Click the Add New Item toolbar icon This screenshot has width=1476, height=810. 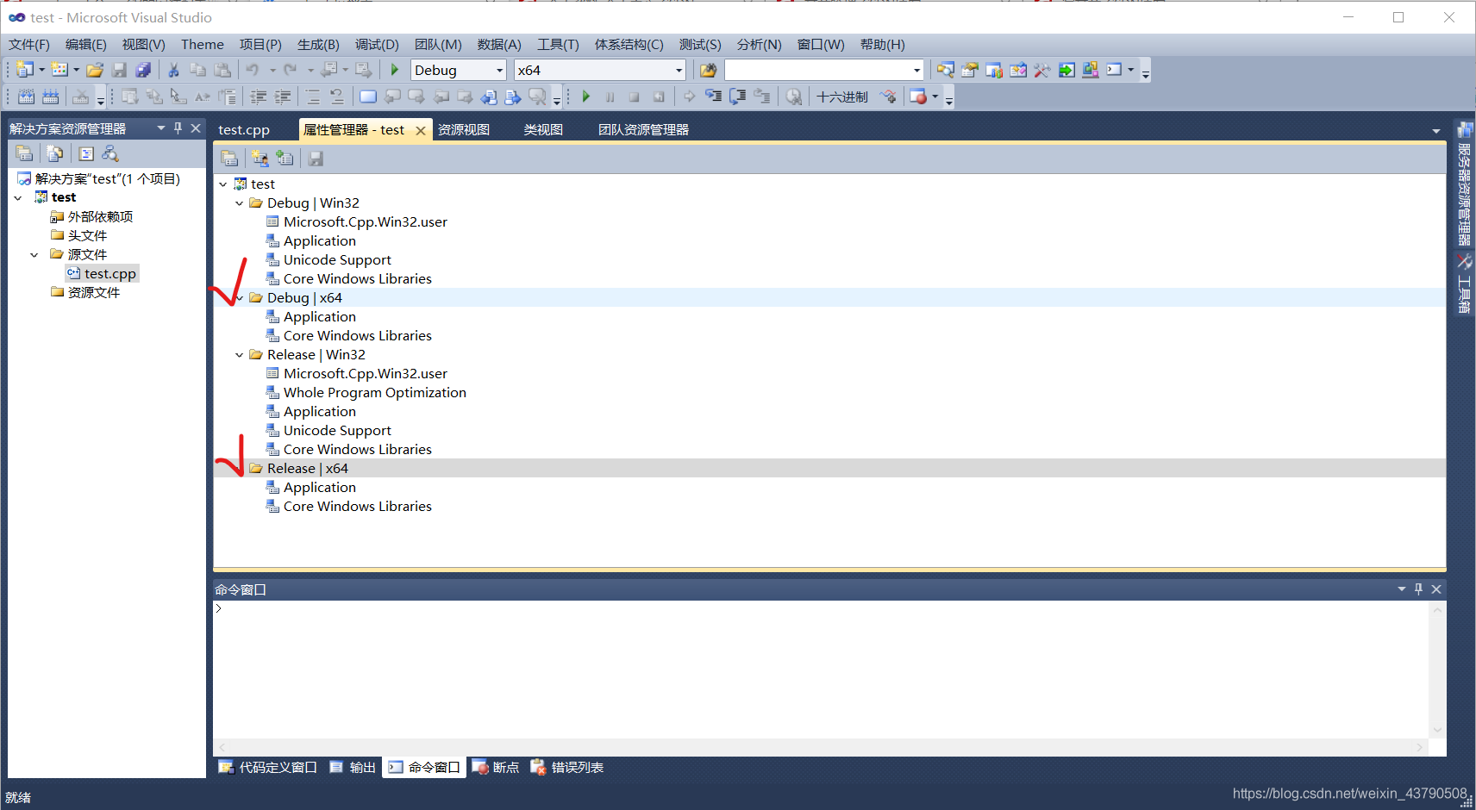pos(59,70)
